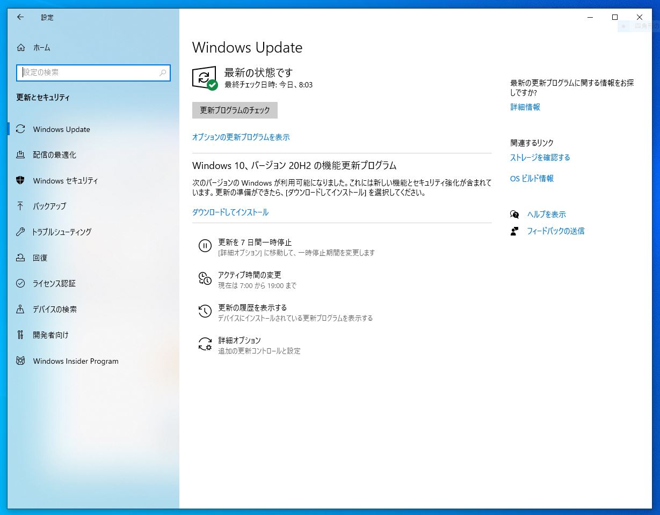This screenshot has height=515, width=660.
Task: Click the 配信の最適化 icon in the sidebar
Action: click(20, 155)
